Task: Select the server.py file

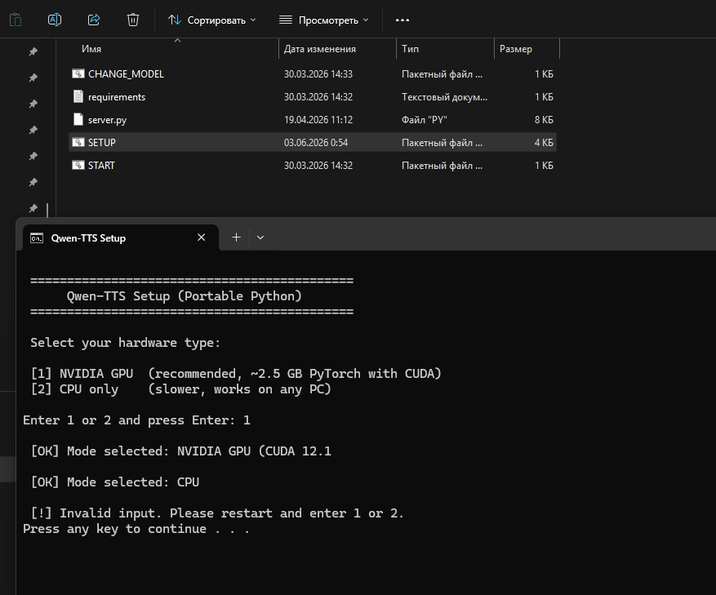Action: point(313,120)
